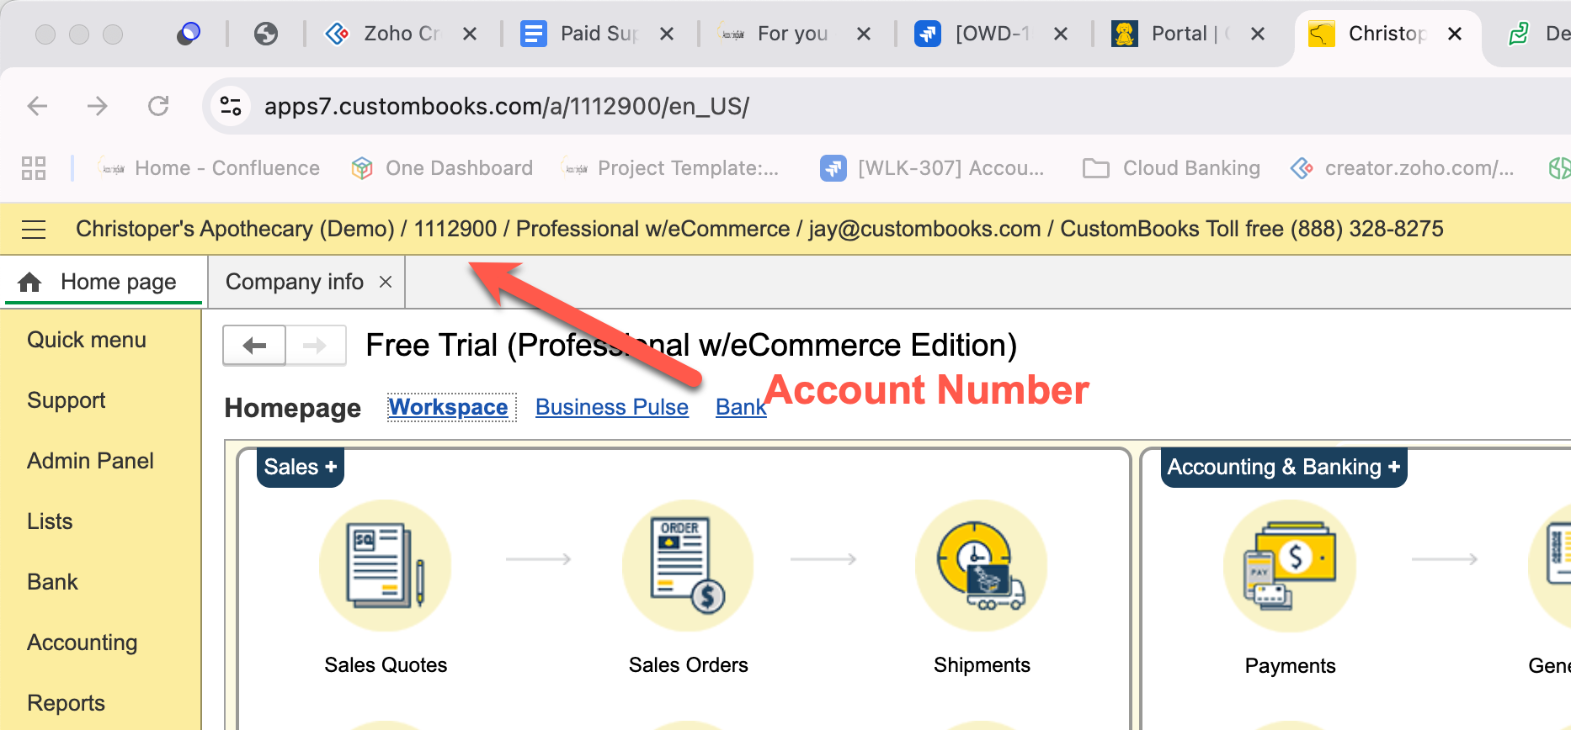Click the browser back arrow
This screenshot has height=730, width=1571.
[37, 106]
